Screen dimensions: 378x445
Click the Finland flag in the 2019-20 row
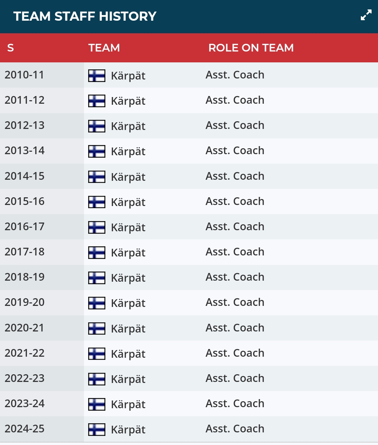(97, 303)
